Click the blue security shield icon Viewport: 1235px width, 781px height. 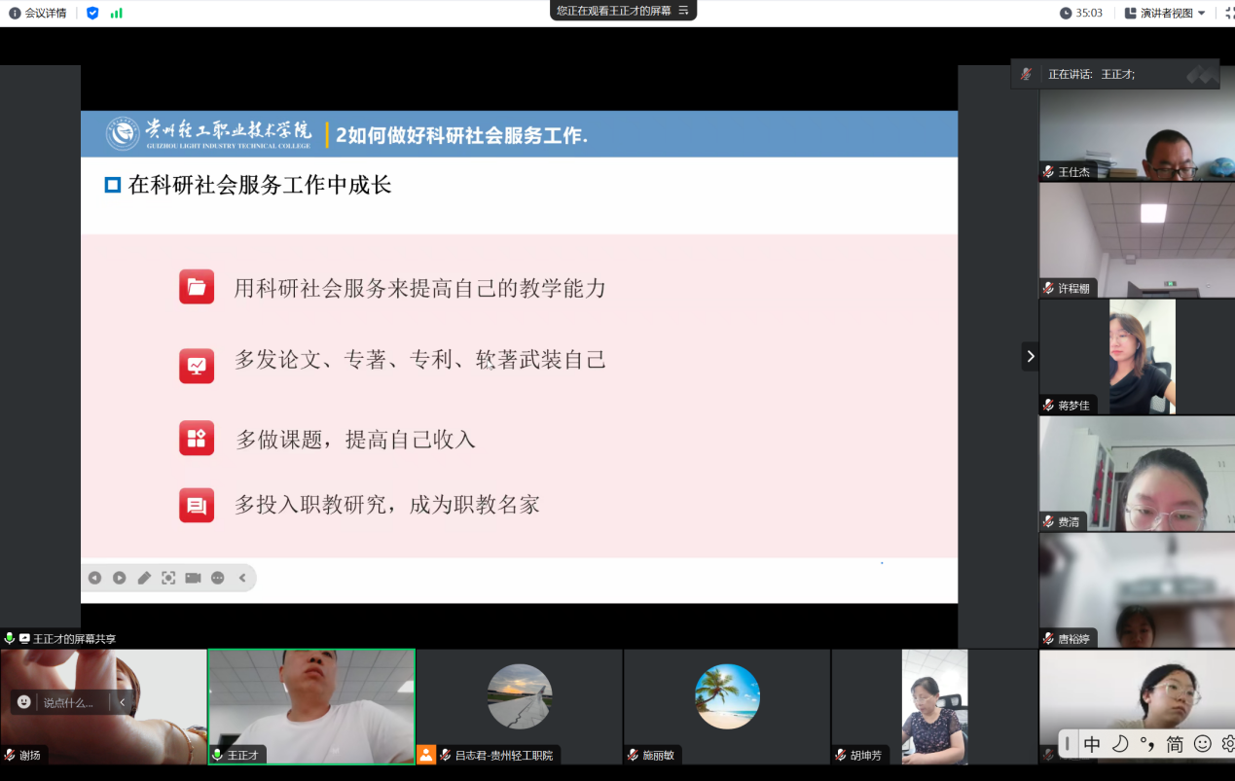[x=92, y=13]
